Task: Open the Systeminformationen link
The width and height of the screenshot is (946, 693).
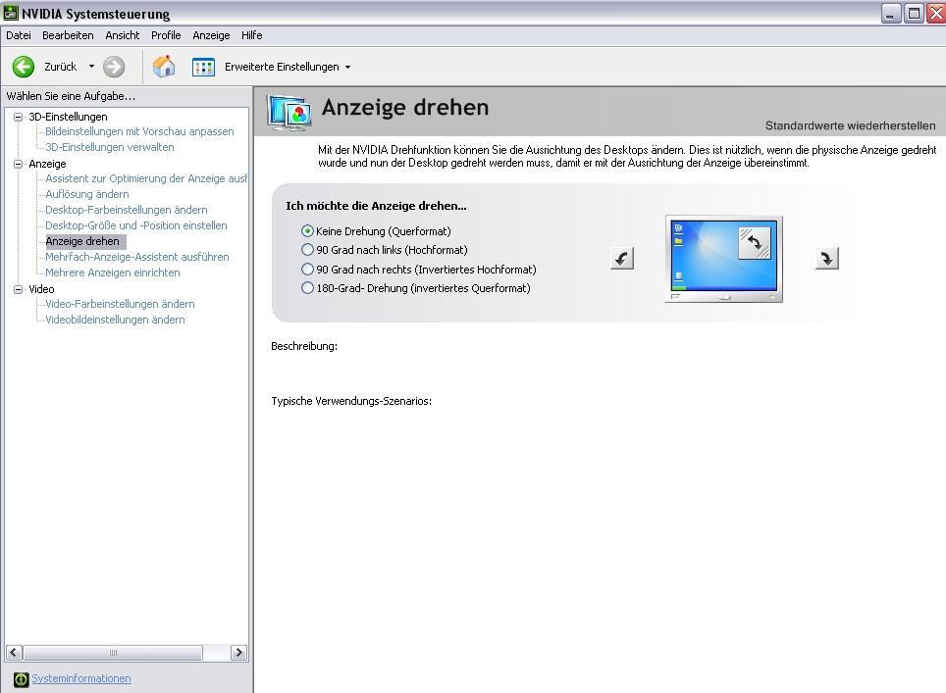Action: pyautogui.click(x=80, y=678)
